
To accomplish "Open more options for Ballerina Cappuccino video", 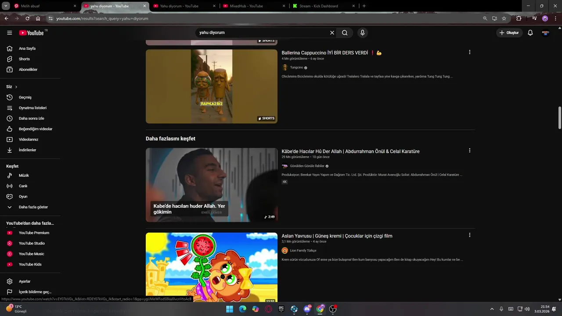I will 469,52.
